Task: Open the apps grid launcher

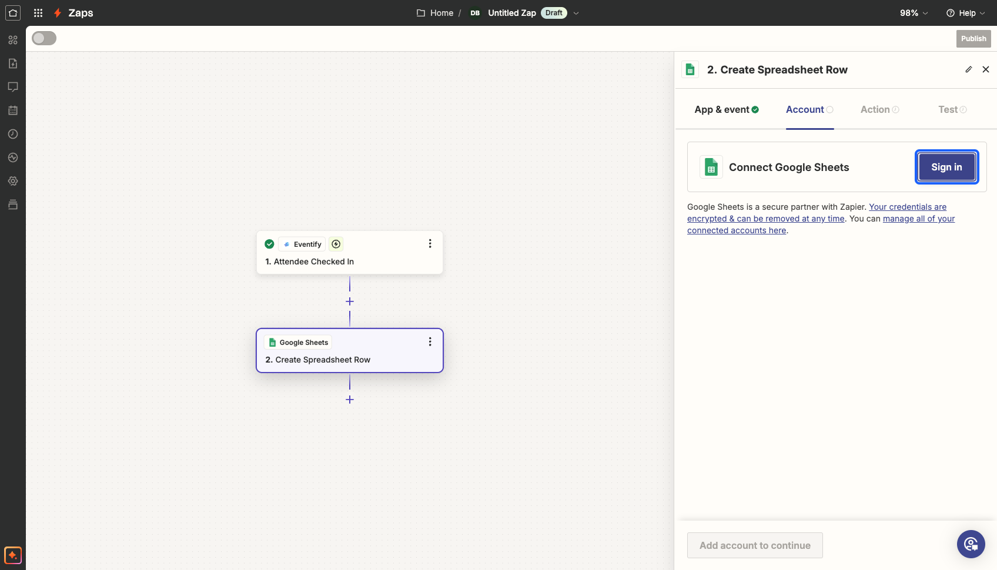Action: (x=38, y=13)
